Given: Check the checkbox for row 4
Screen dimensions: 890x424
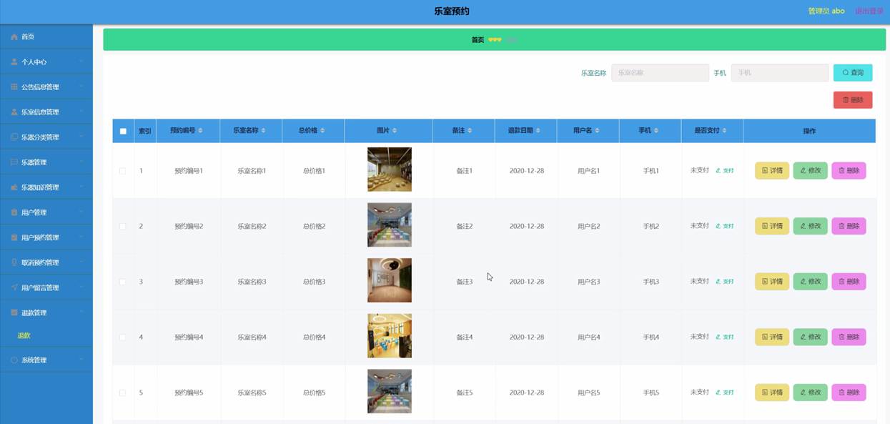Looking at the screenshot, I should click(x=122, y=337).
